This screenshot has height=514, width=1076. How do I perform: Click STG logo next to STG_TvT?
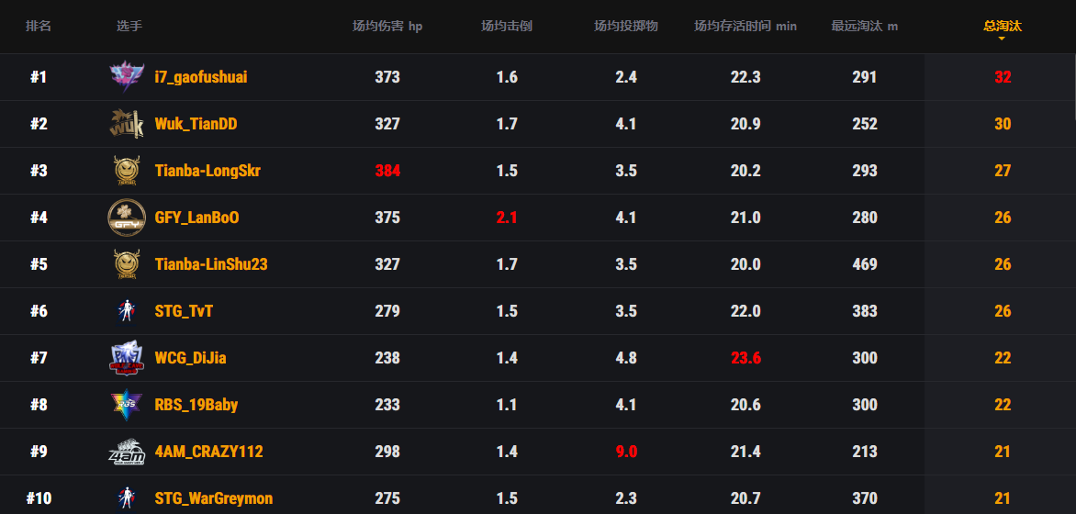pyautogui.click(x=127, y=311)
